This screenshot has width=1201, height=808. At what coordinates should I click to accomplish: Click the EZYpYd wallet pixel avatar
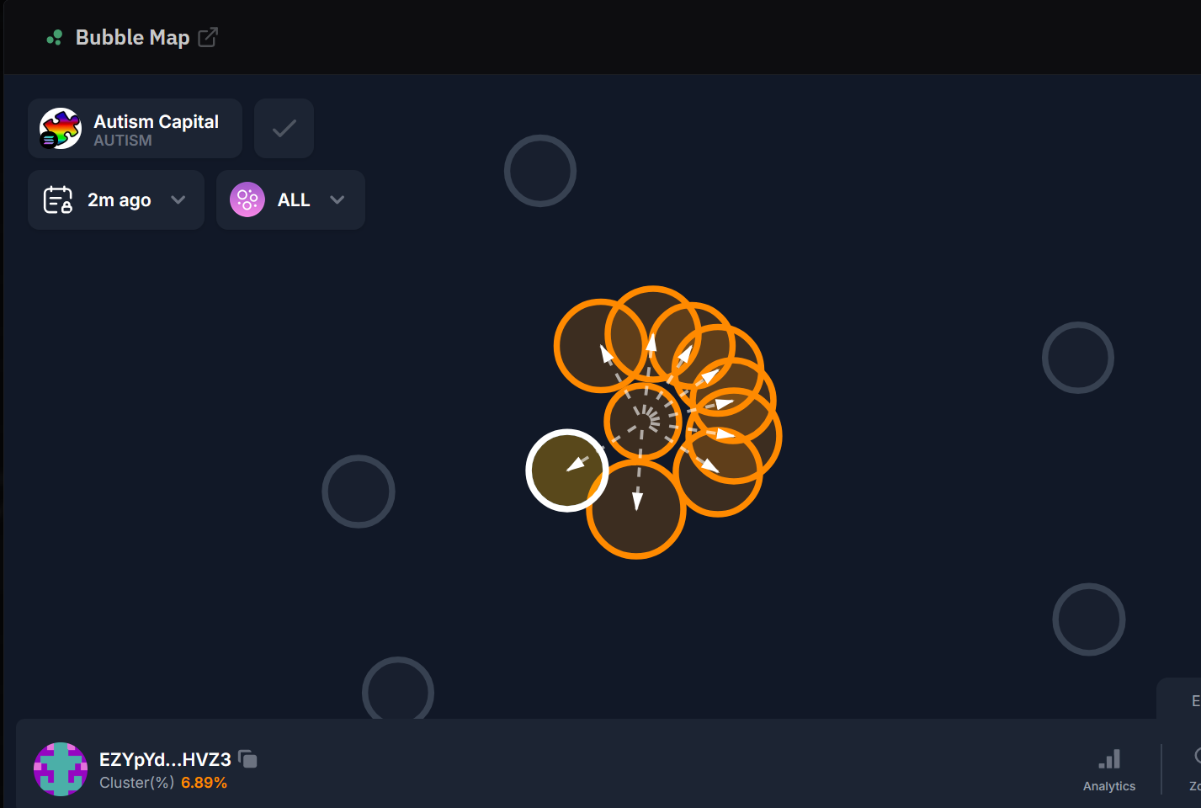[x=61, y=769]
